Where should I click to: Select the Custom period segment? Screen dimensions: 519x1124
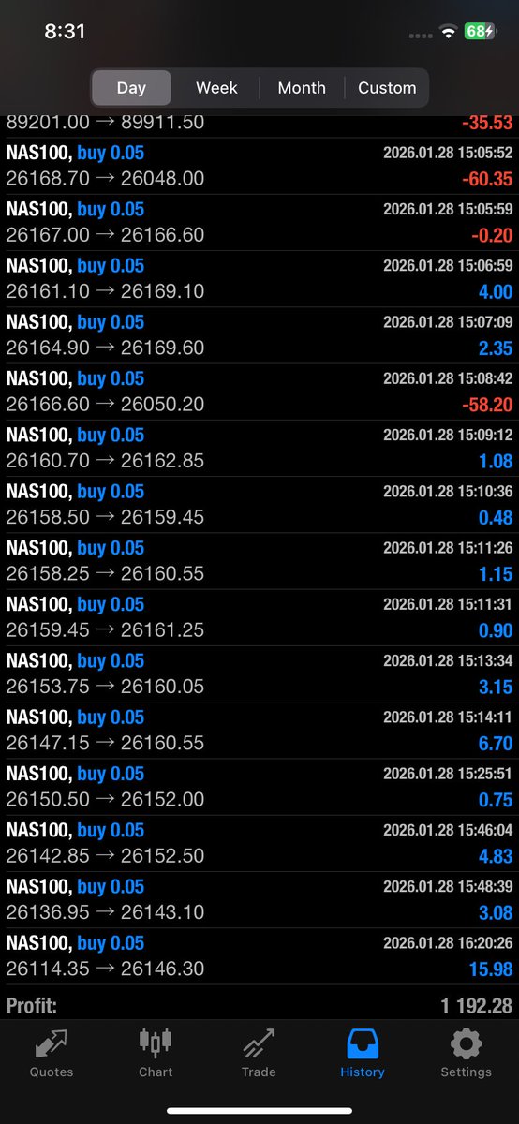pos(387,88)
